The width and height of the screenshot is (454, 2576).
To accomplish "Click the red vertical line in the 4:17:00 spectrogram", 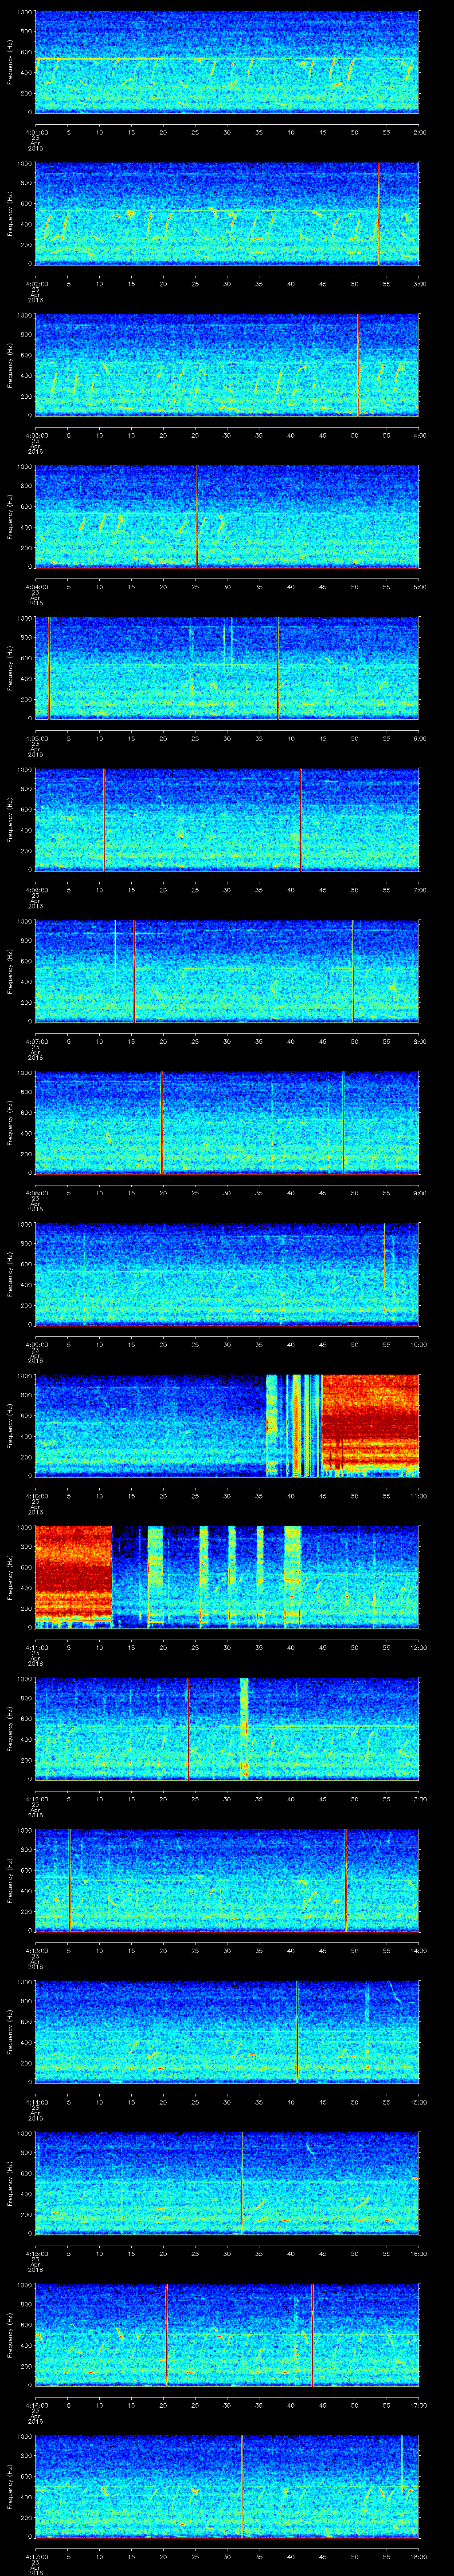I will pyautogui.click(x=242, y=2486).
